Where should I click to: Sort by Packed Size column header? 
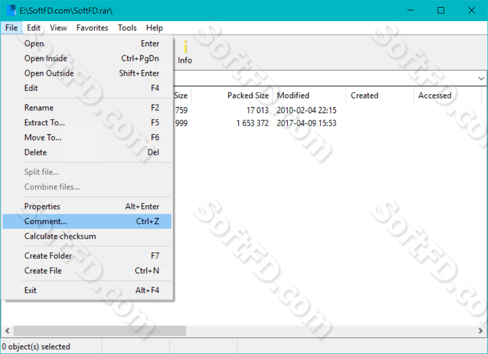232,95
